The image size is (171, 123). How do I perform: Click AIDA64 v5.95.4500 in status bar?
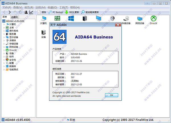tap(18, 120)
